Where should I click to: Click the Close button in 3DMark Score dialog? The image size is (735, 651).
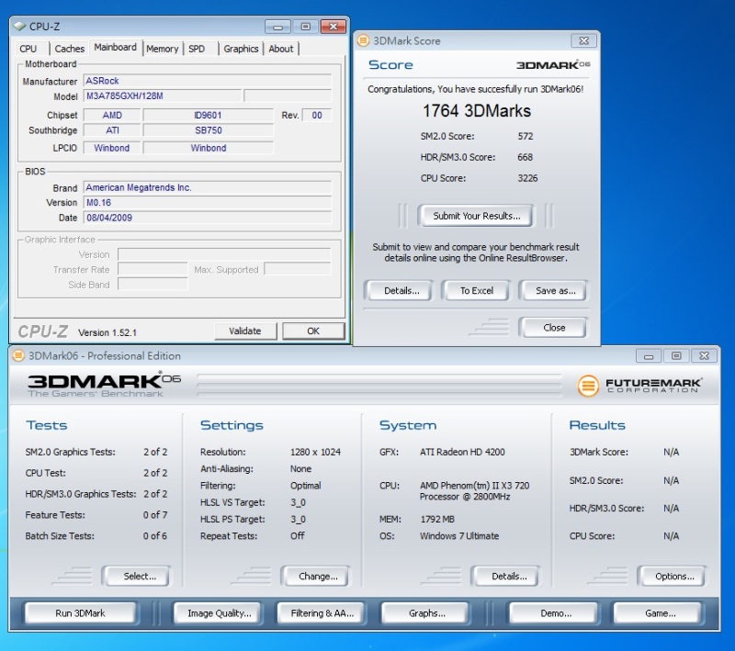[x=554, y=328]
